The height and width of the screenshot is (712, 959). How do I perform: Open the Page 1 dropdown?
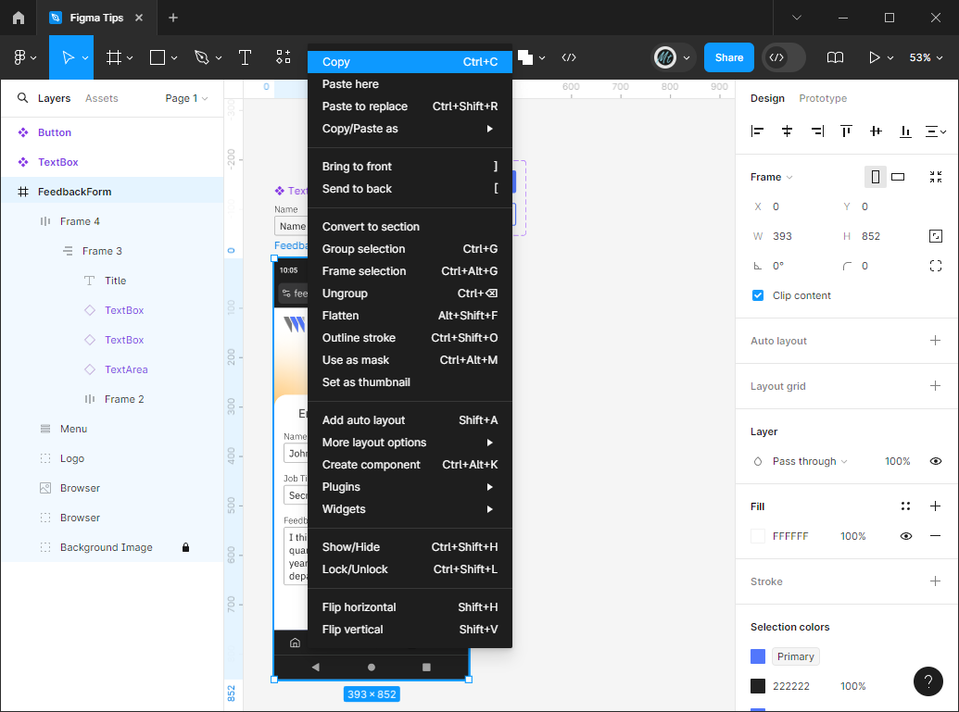186,98
